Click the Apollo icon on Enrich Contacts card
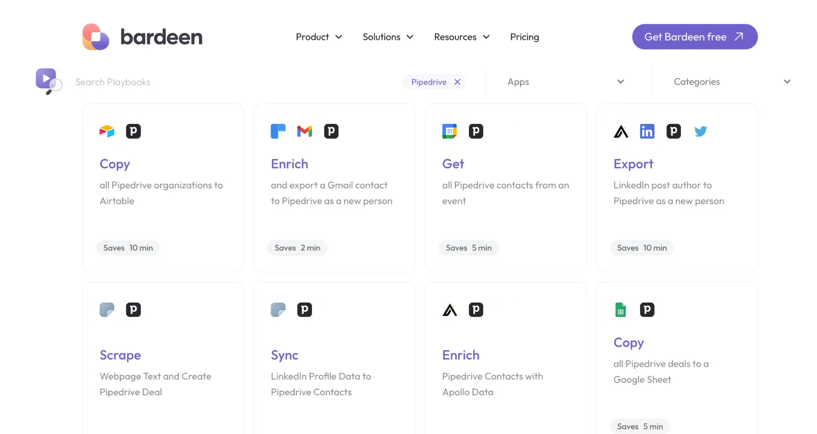The height and width of the screenshot is (434, 817). [x=450, y=310]
